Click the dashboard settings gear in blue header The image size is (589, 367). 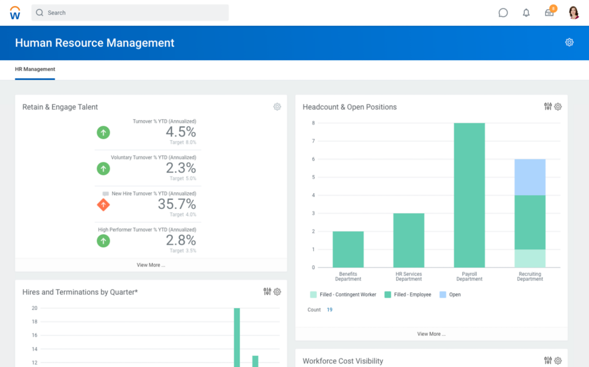569,43
